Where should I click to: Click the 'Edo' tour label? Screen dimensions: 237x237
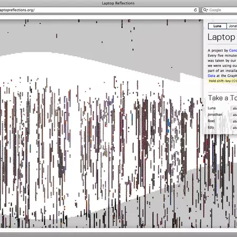coord(211,127)
